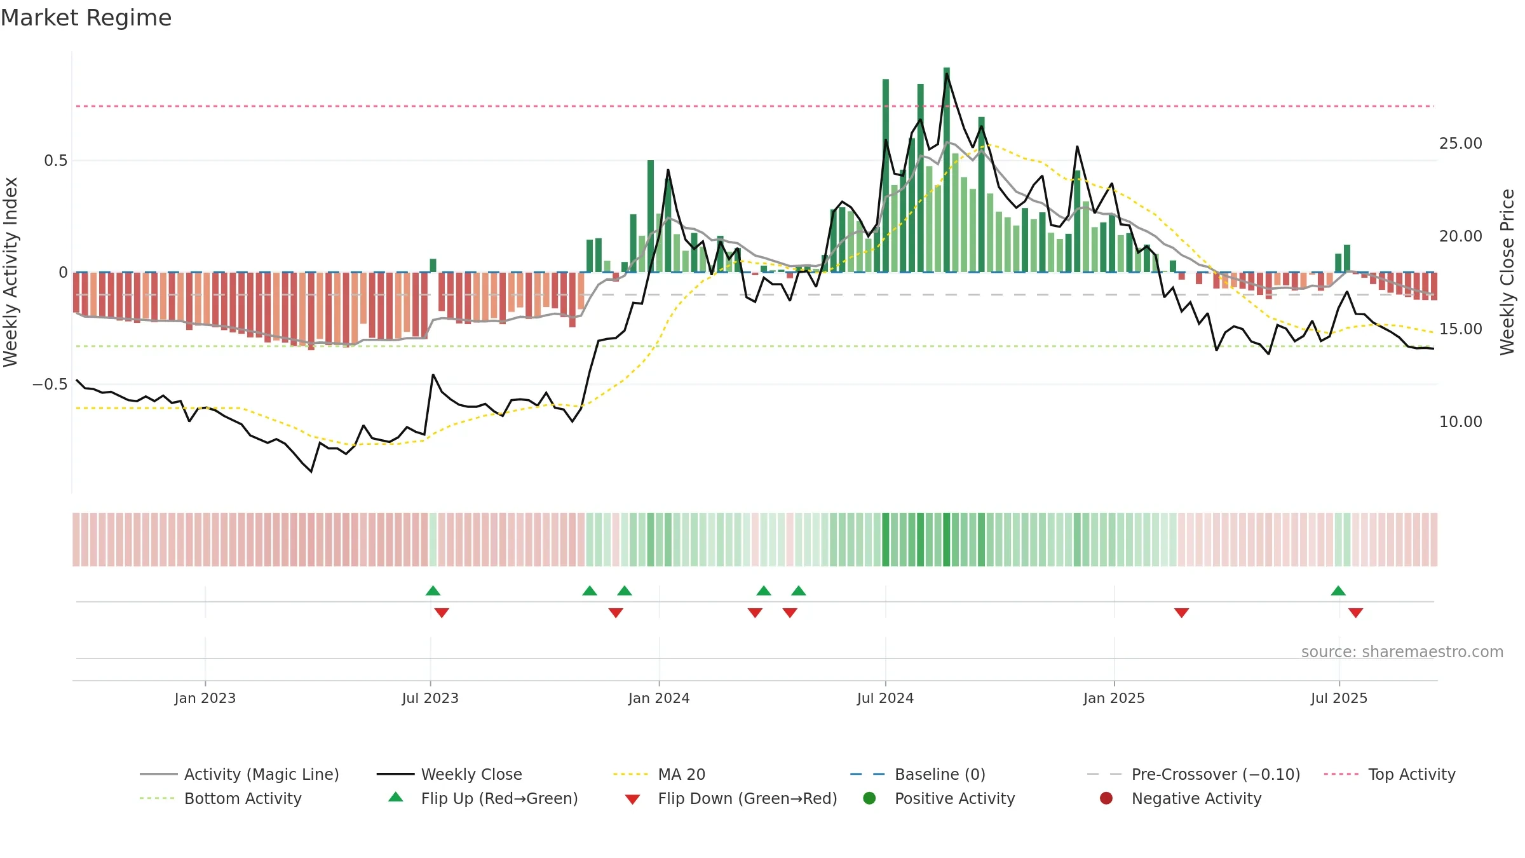The image size is (1525, 858).
Task: Click the Jul 2025 date label
Action: [1339, 698]
